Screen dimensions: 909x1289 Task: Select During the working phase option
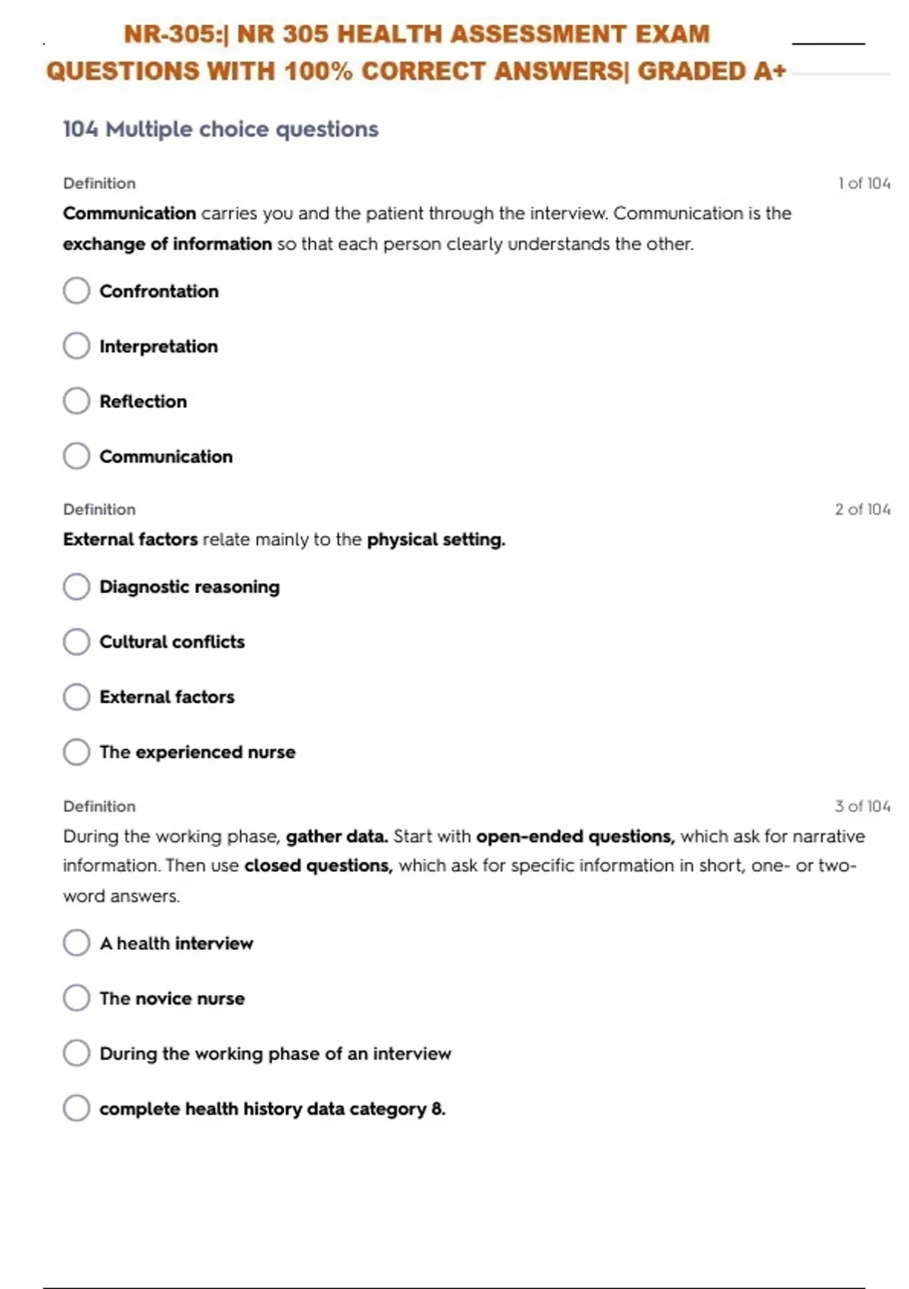77,1053
